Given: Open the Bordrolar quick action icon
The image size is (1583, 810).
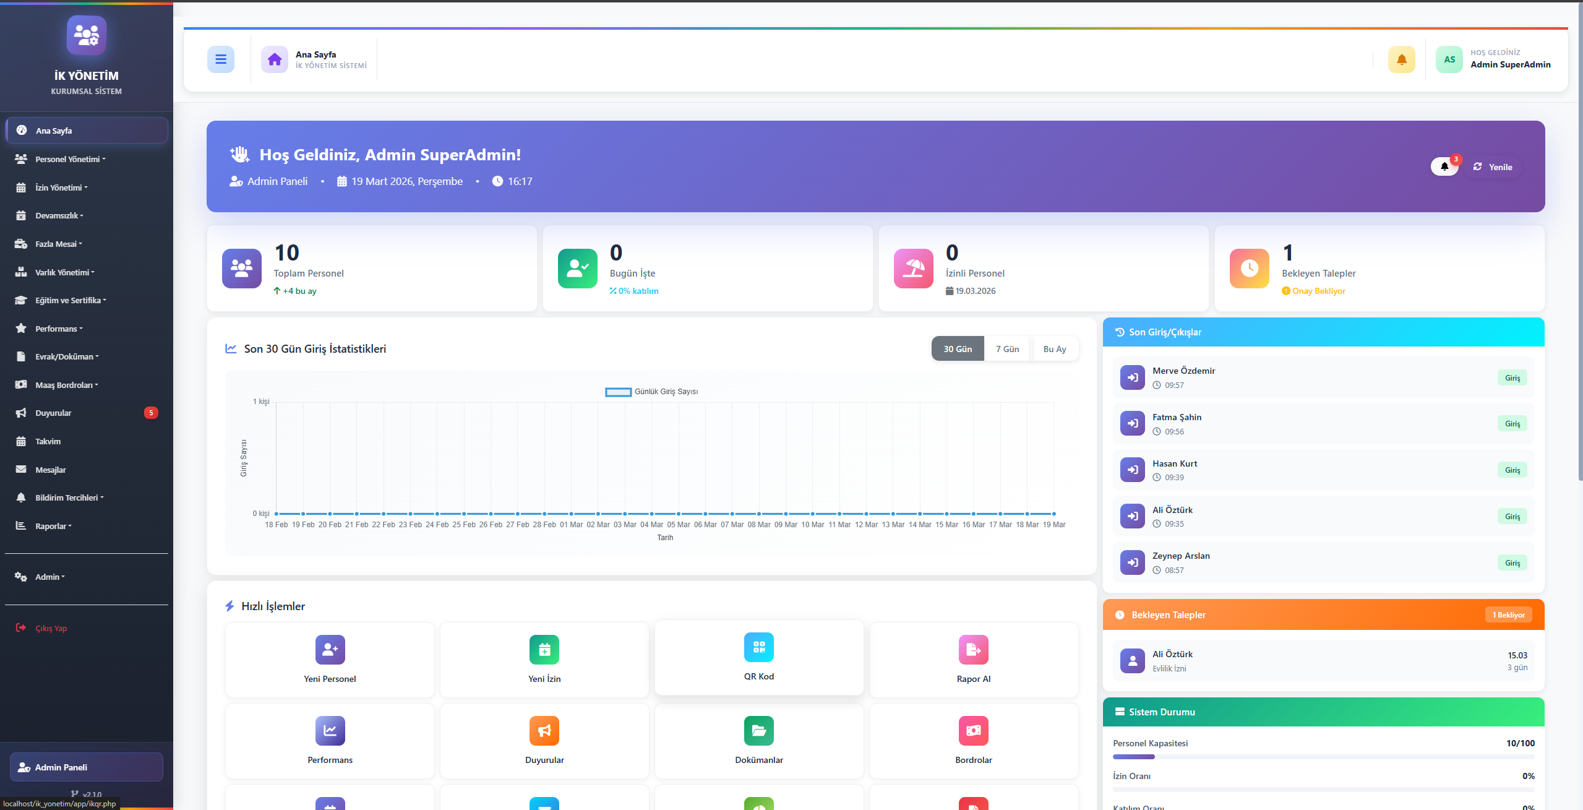Looking at the screenshot, I should 973,731.
